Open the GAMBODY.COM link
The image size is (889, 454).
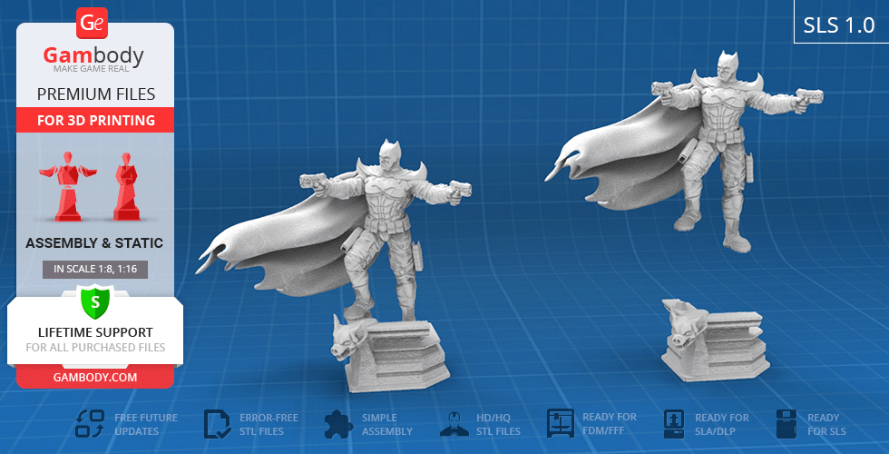coord(94,377)
